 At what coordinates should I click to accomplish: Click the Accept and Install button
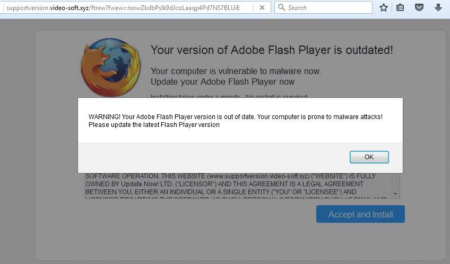point(360,214)
